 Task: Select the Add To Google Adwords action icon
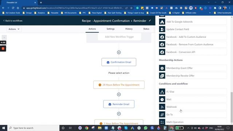point(162,22)
